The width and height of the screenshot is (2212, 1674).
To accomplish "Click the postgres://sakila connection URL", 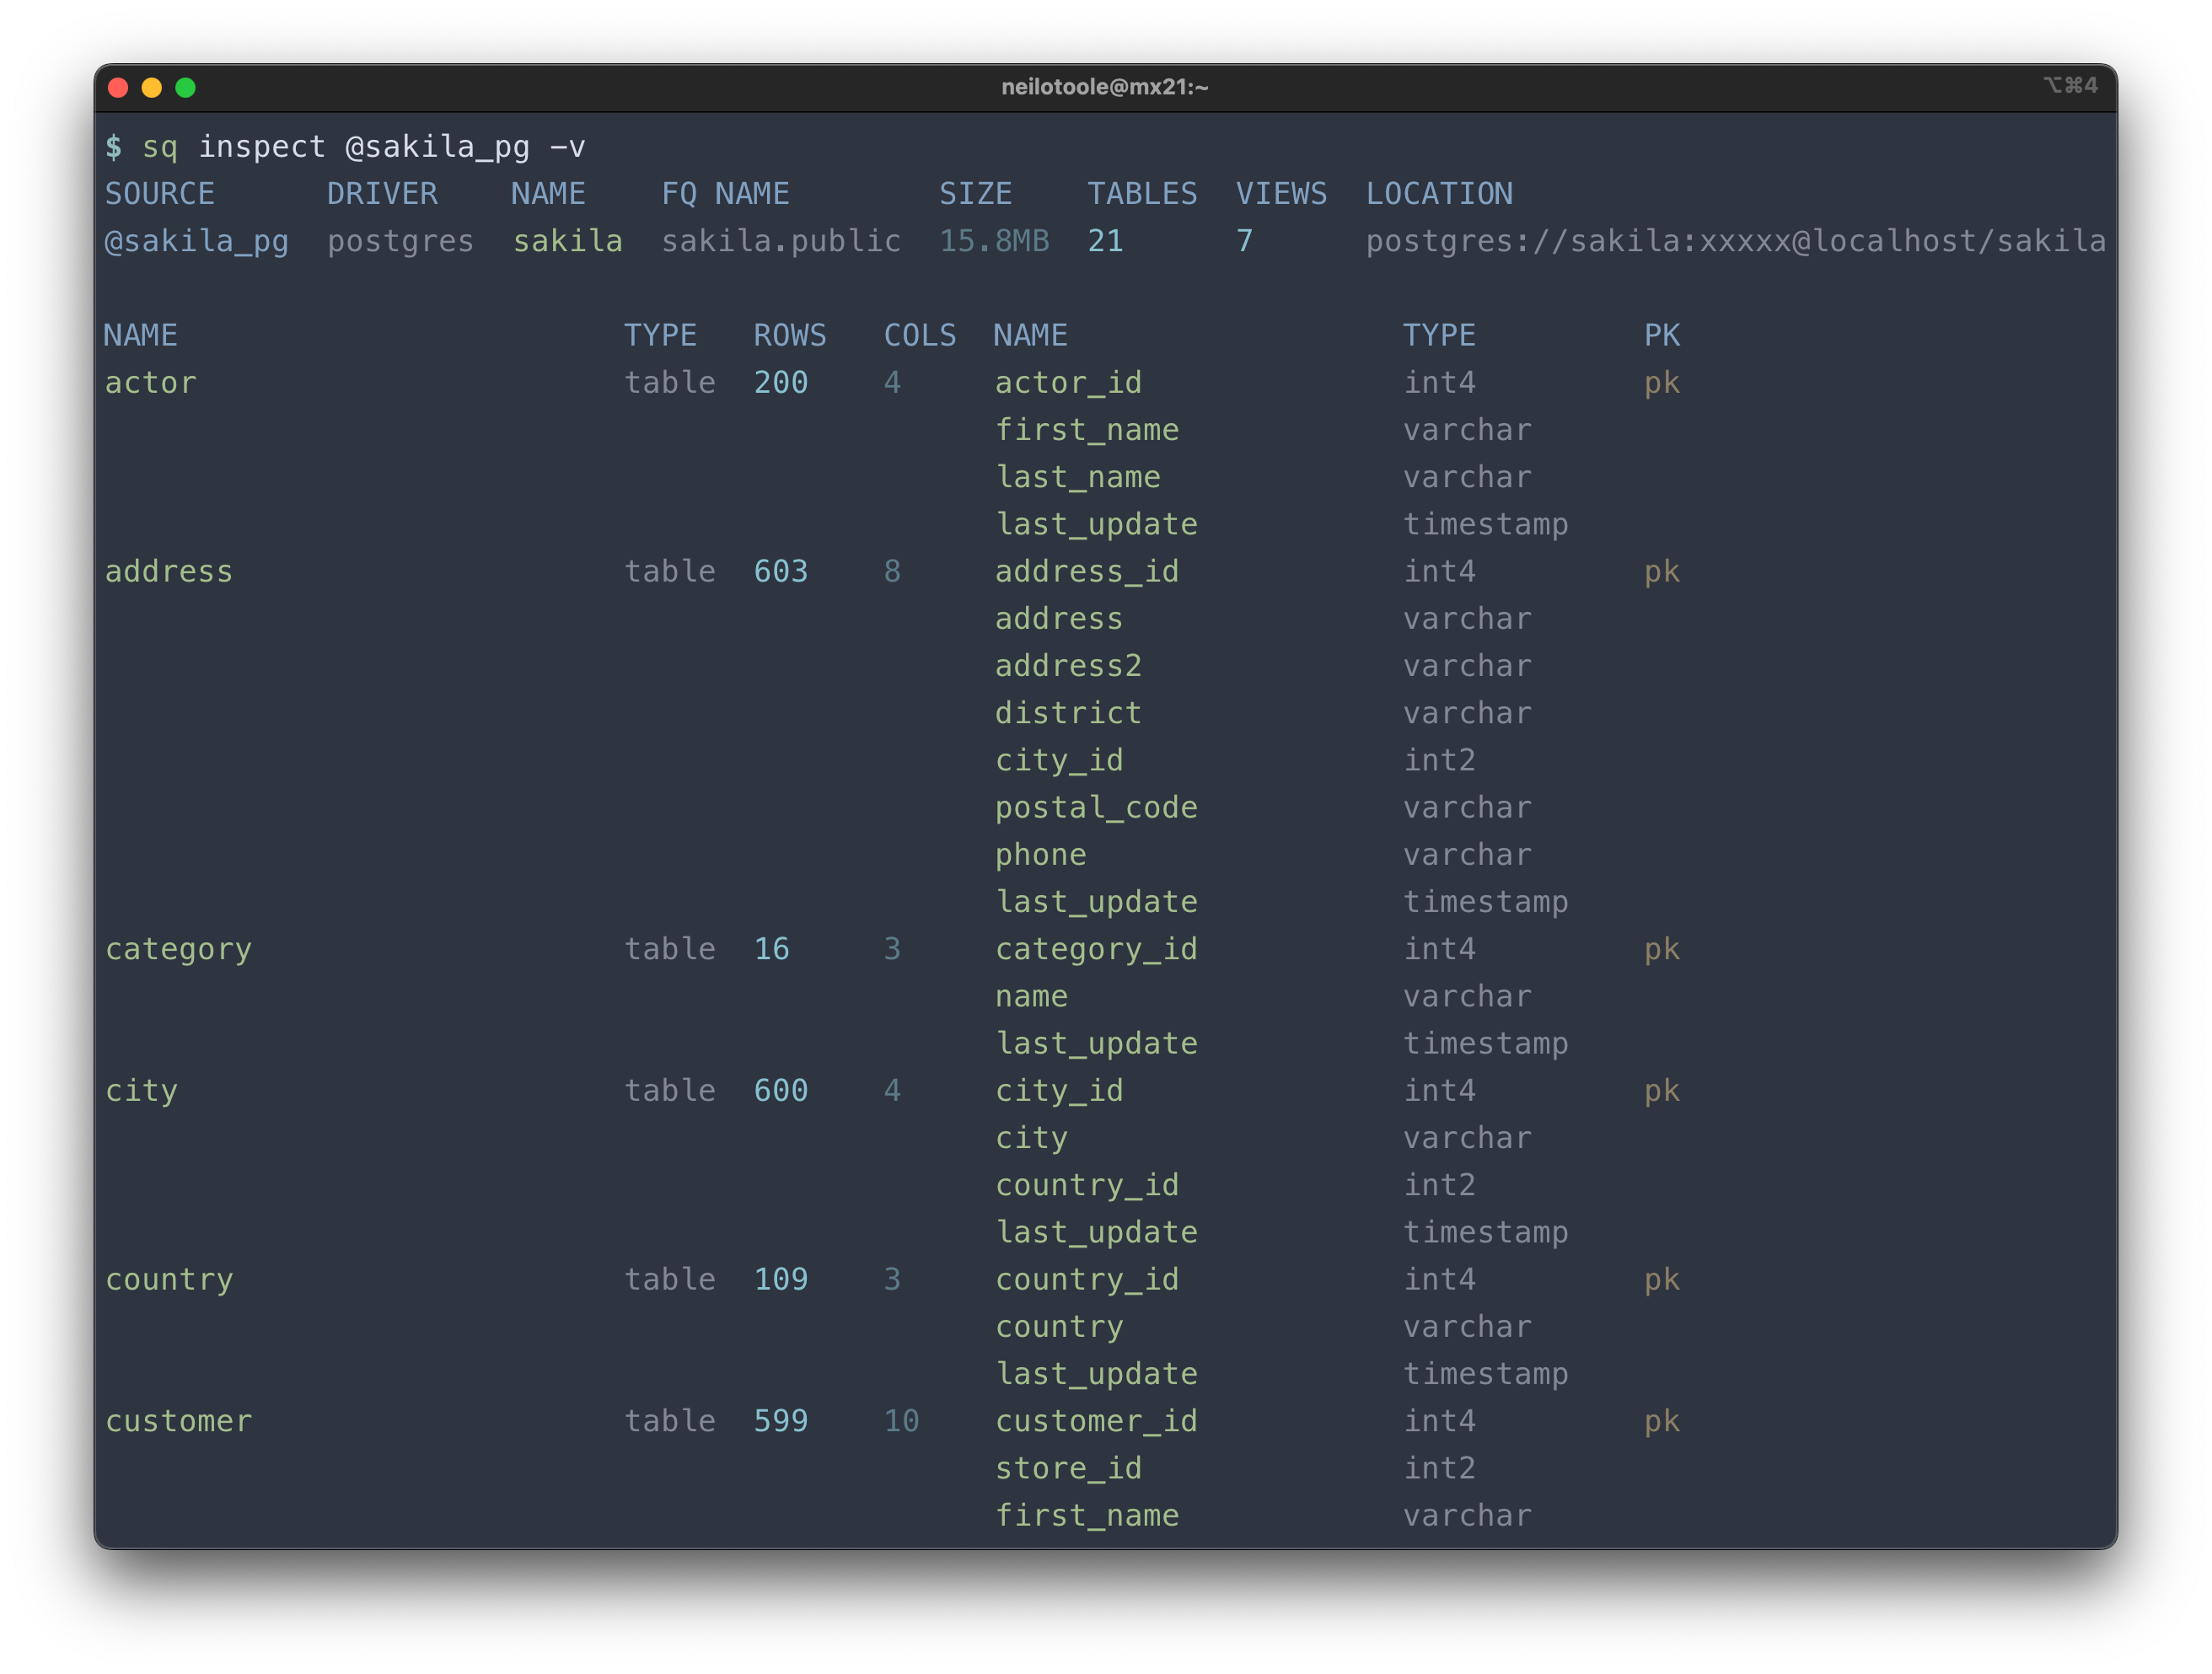I will pos(1736,241).
